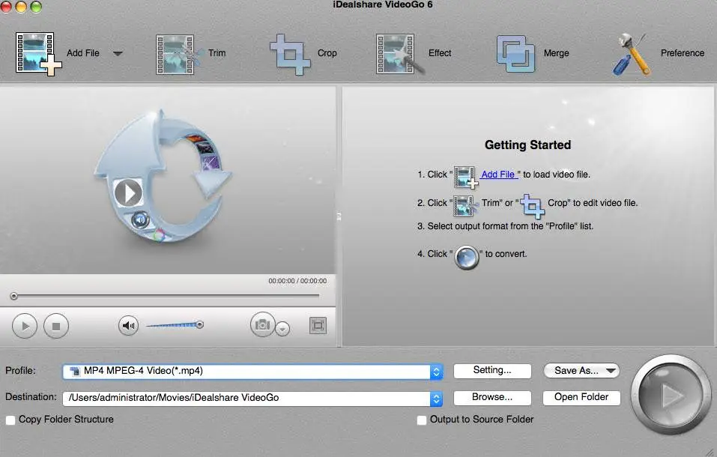Click the Merge toolbar label
Screen dimensions: 717x457
coord(556,53)
